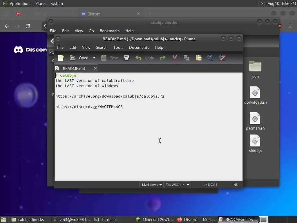Switch to Discord Mozilla taskbar item
The height and width of the screenshot is (223, 297).
[196, 220]
